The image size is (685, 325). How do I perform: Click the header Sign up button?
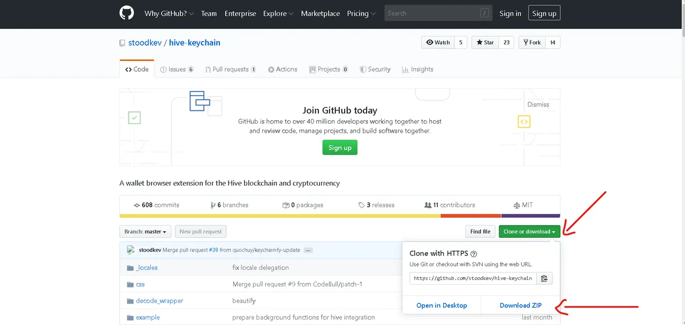[544, 13]
